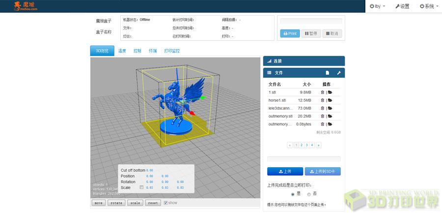This screenshot has width=442, height=213.
Task: Open horse1.stl using its folder icon
Action: click(330, 100)
